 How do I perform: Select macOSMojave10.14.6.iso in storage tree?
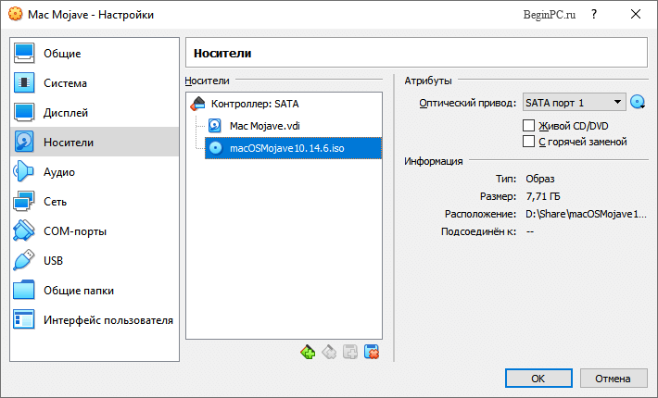tap(294, 148)
